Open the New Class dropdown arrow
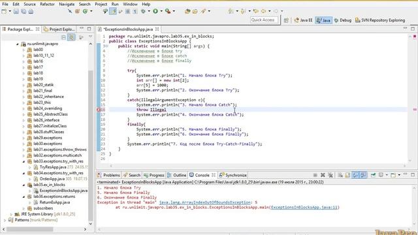This screenshot has height=235, width=418. [x=91, y=11]
